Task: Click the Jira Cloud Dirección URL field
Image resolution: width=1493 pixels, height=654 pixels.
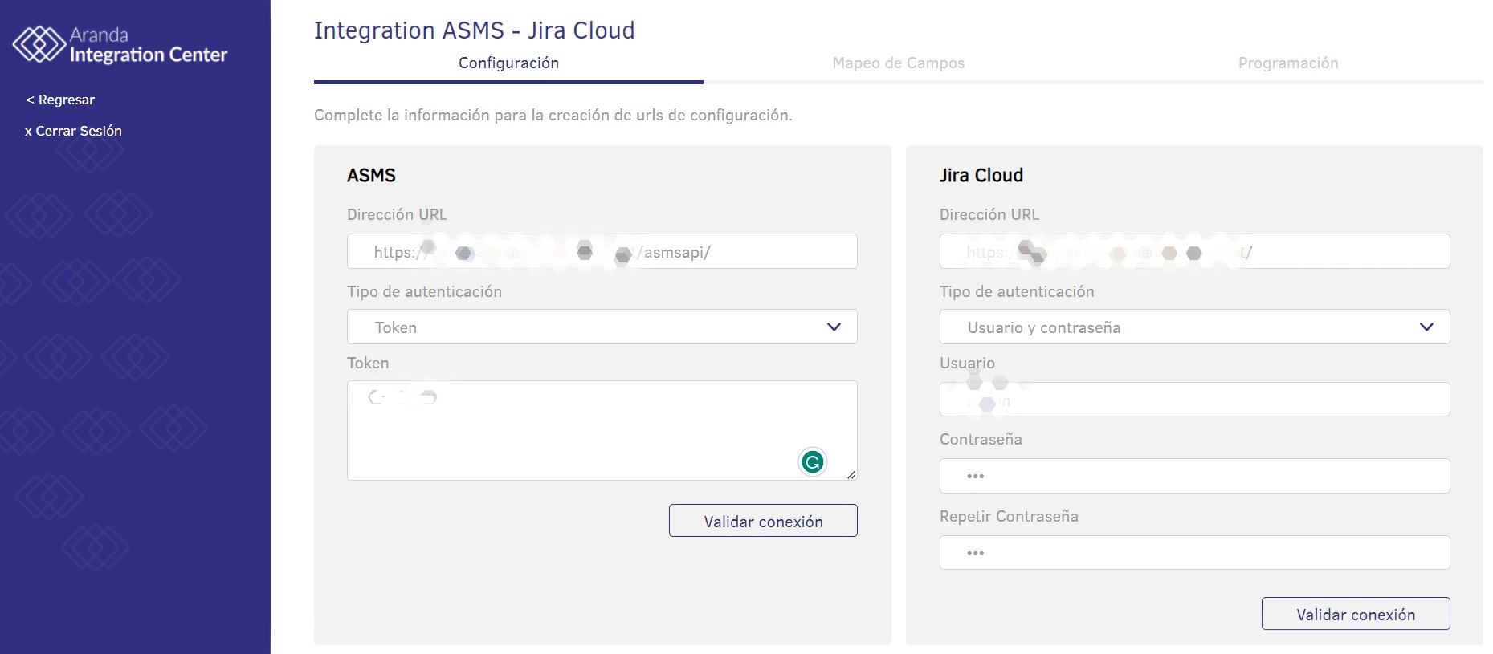Action: click(x=1195, y=251)
